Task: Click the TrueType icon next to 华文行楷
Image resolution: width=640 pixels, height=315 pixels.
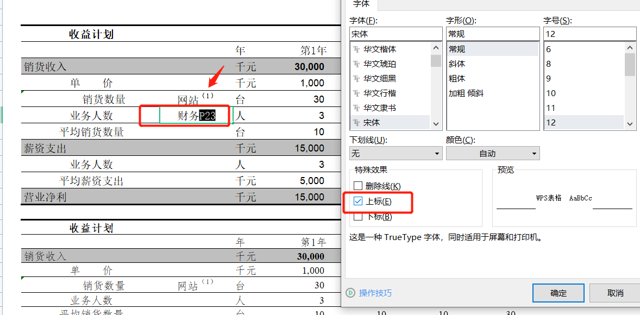Action: point(357,93)
